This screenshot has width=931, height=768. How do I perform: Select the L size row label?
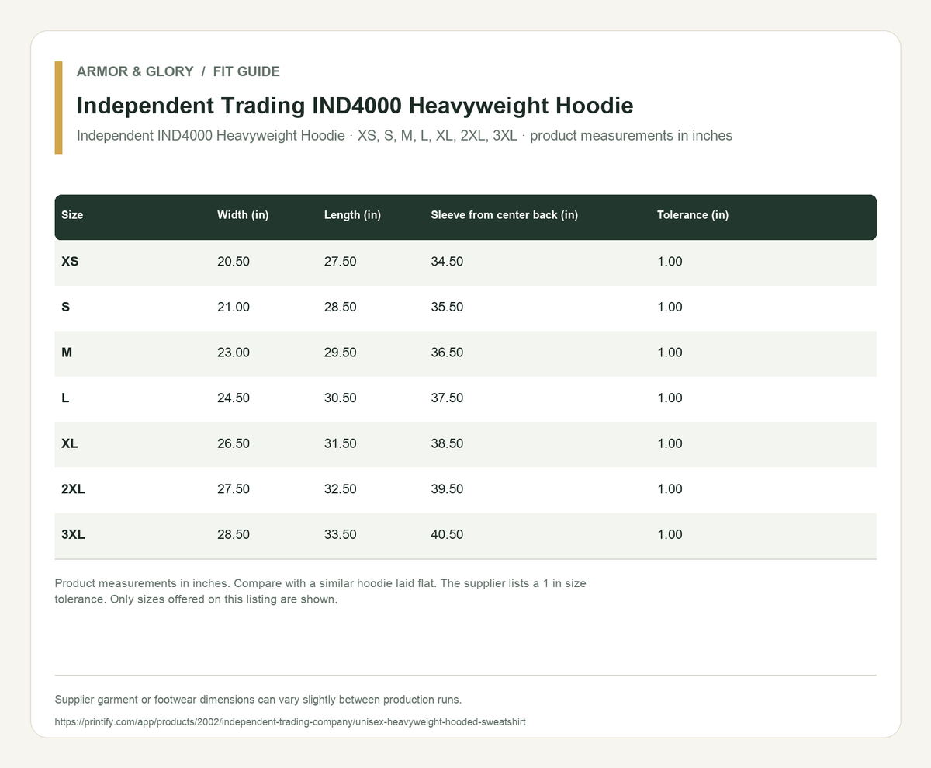pos(65,398)
